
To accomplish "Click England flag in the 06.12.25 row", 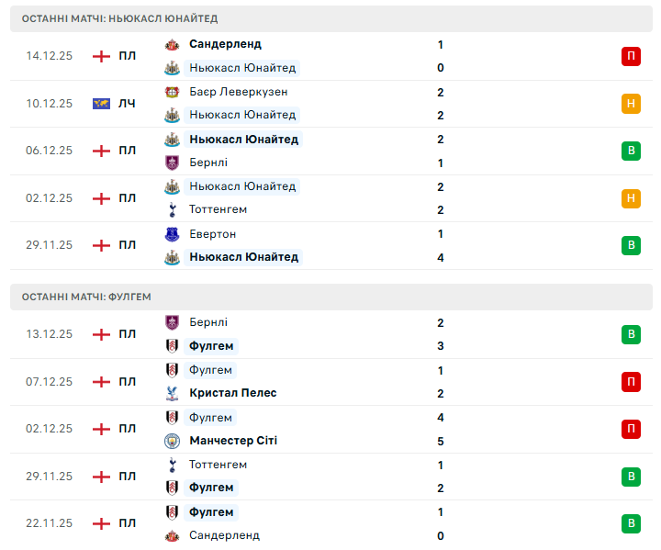I will coord(101,151).
